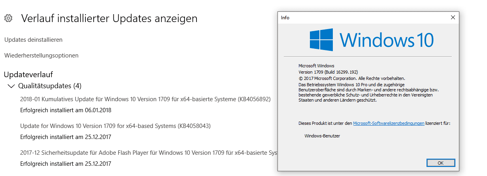Close the Info dialog with X
This screenshot has height=176, width=487.
[453, 17]
